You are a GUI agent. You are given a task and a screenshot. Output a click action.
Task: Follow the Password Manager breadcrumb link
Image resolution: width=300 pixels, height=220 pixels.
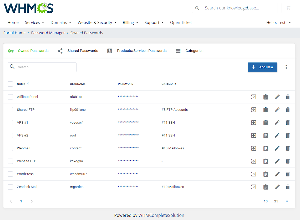tap(48, 33)
